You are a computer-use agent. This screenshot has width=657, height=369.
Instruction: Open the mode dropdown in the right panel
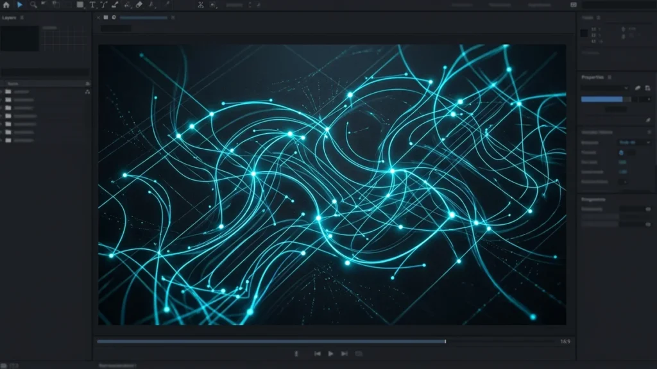pyautogui.click(x=635, y=143)
